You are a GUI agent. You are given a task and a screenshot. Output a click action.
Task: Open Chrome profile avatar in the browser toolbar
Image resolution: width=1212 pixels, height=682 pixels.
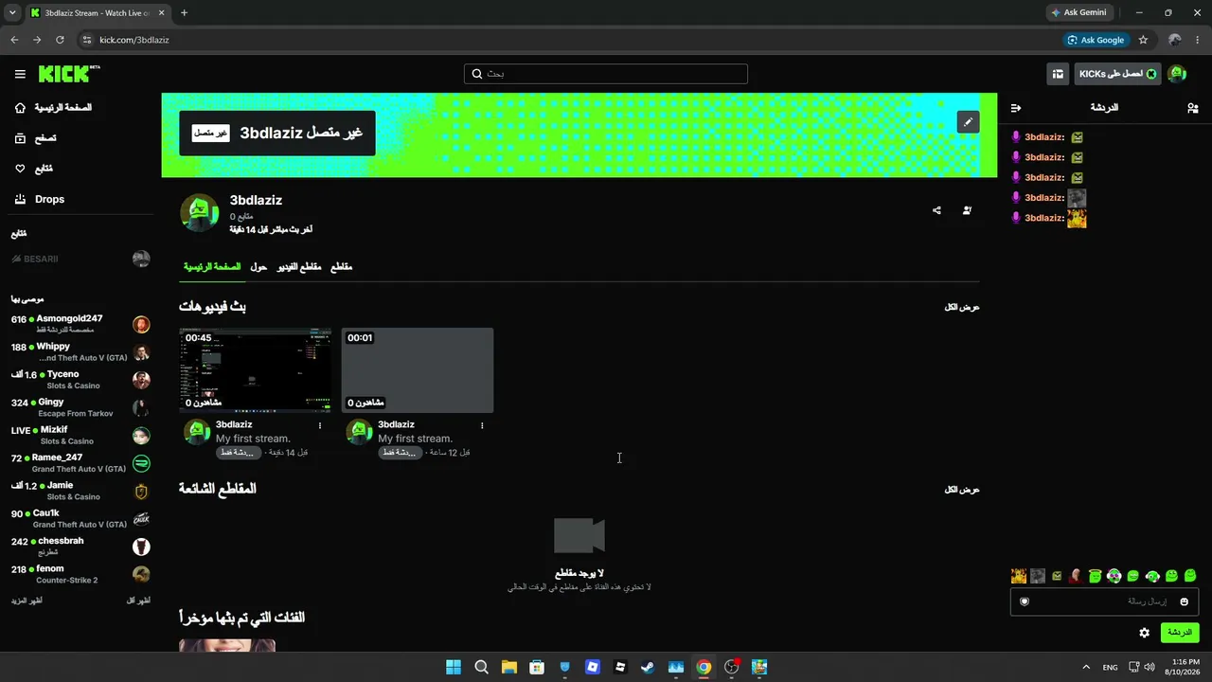pos(1175,40)
